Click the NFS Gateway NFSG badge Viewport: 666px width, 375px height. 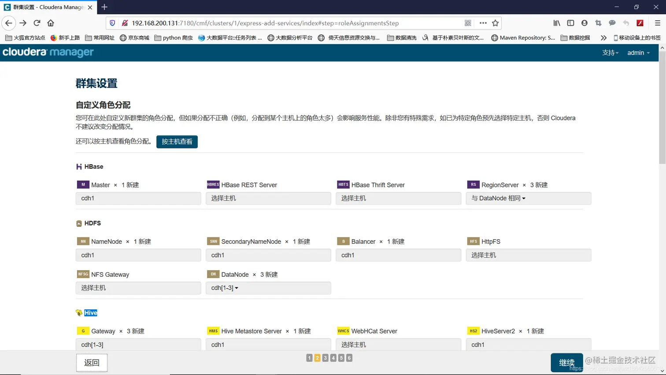83,274
